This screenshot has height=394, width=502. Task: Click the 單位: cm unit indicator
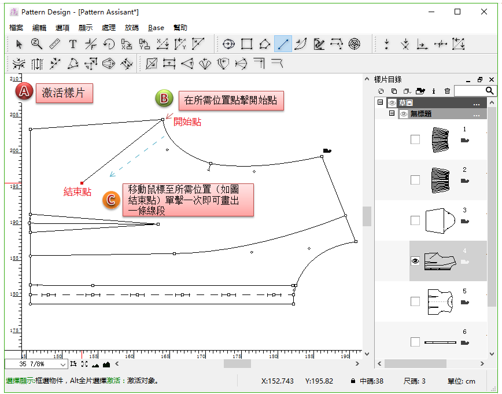tap(461, 381)
